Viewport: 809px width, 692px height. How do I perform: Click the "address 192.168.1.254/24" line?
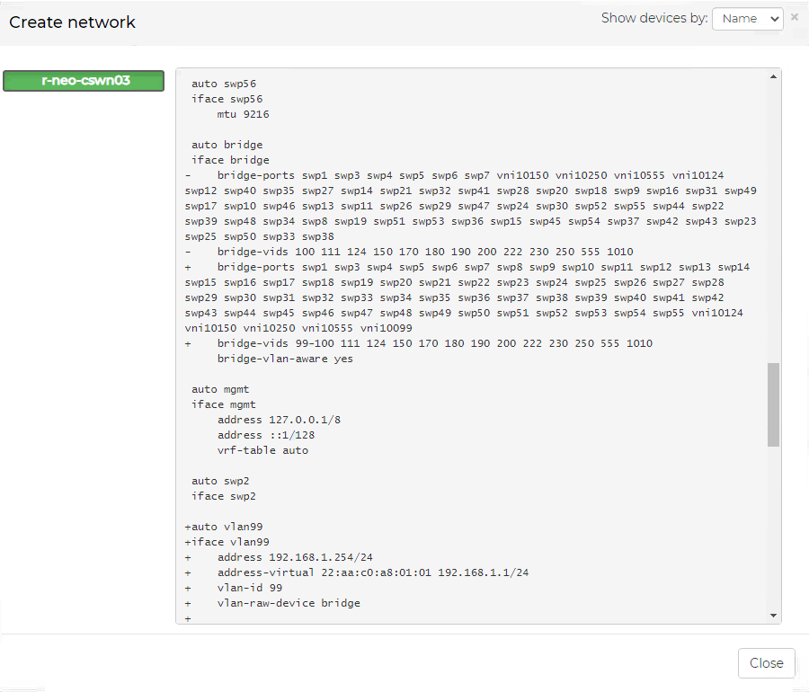295,557
